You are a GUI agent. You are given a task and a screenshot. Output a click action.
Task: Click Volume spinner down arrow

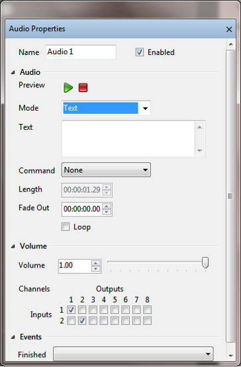[96, 269]
